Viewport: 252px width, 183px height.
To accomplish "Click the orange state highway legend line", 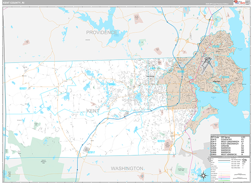I will coord(224,175).
